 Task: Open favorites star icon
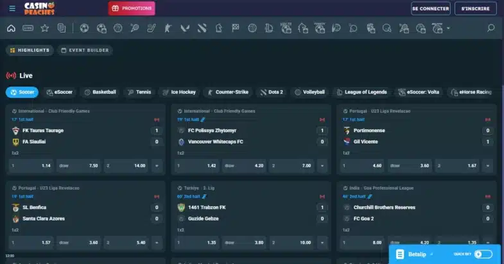[45, 28]
